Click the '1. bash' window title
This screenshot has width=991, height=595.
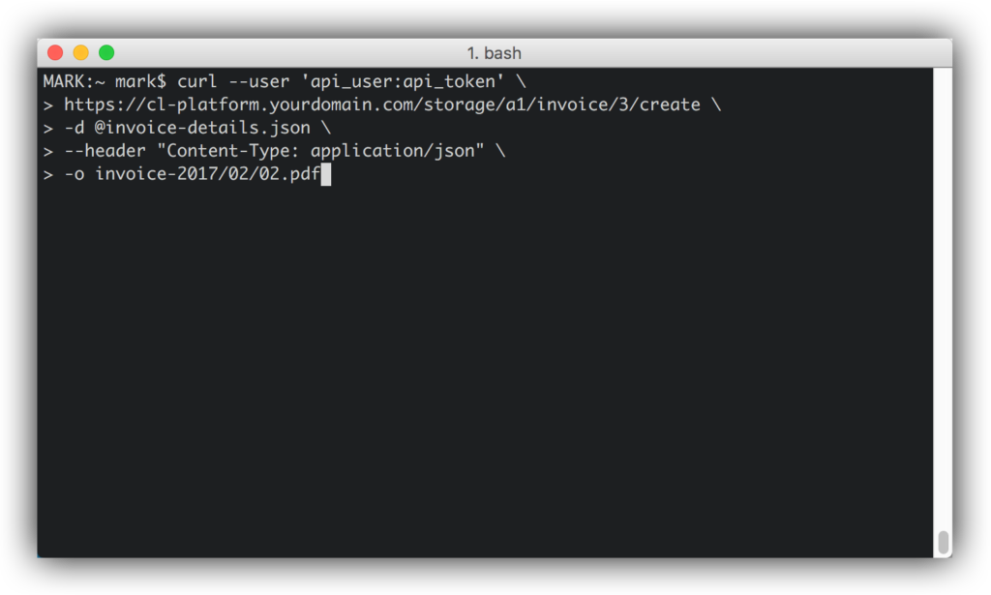click(x=495, y=53)
